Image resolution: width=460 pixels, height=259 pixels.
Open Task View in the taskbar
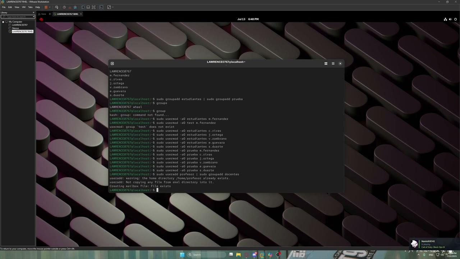pos(231,255)
